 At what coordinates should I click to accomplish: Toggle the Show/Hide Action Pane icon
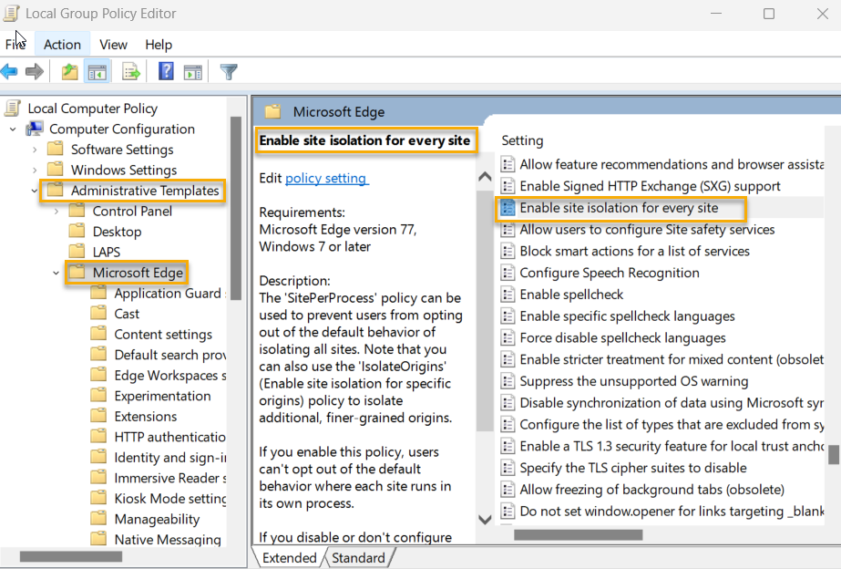[193, 71]
